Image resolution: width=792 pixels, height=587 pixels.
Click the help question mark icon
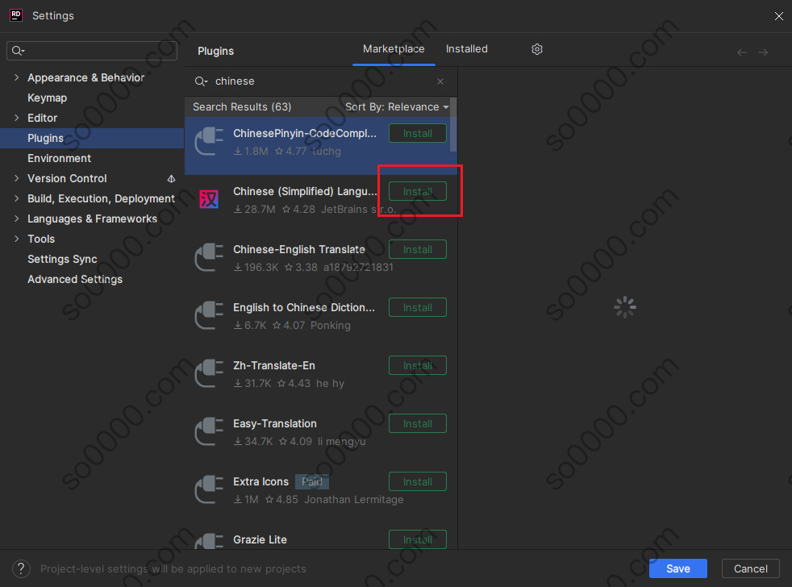click(22, 568)
